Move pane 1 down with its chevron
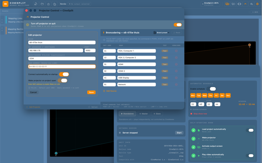Screen dimensions: 262x163 [x=2, y=22]
